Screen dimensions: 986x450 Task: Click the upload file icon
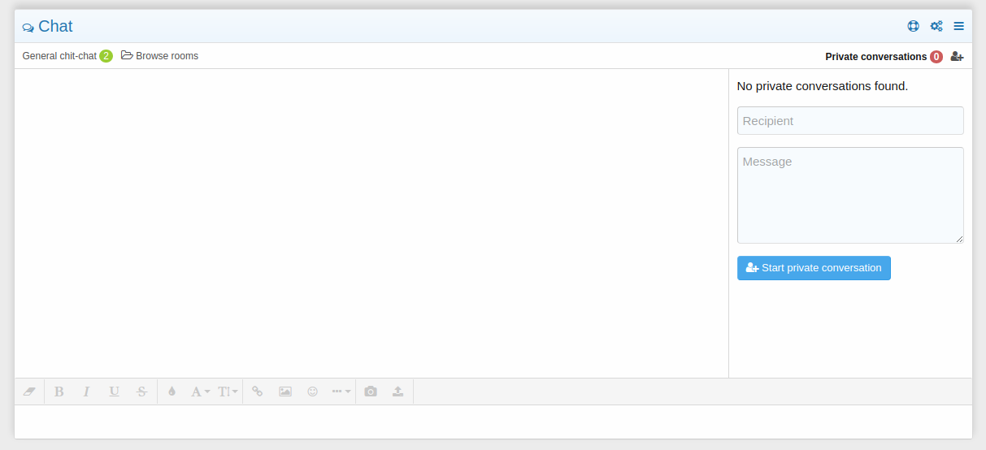(x=397, y=392)
